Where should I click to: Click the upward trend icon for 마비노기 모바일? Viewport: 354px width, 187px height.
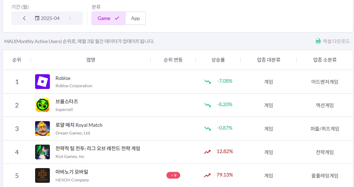coord(208,175)
